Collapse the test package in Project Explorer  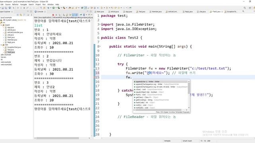coord(1,45)
